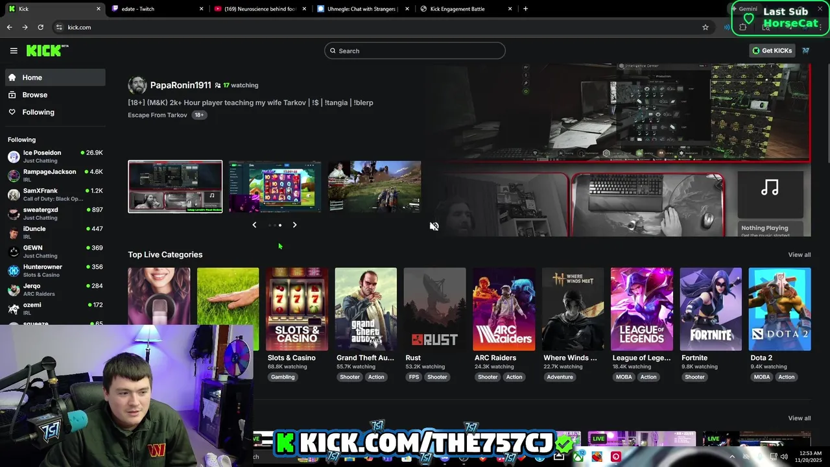Click Adventure tag under Where Winds Meet

tap(560, 377)
